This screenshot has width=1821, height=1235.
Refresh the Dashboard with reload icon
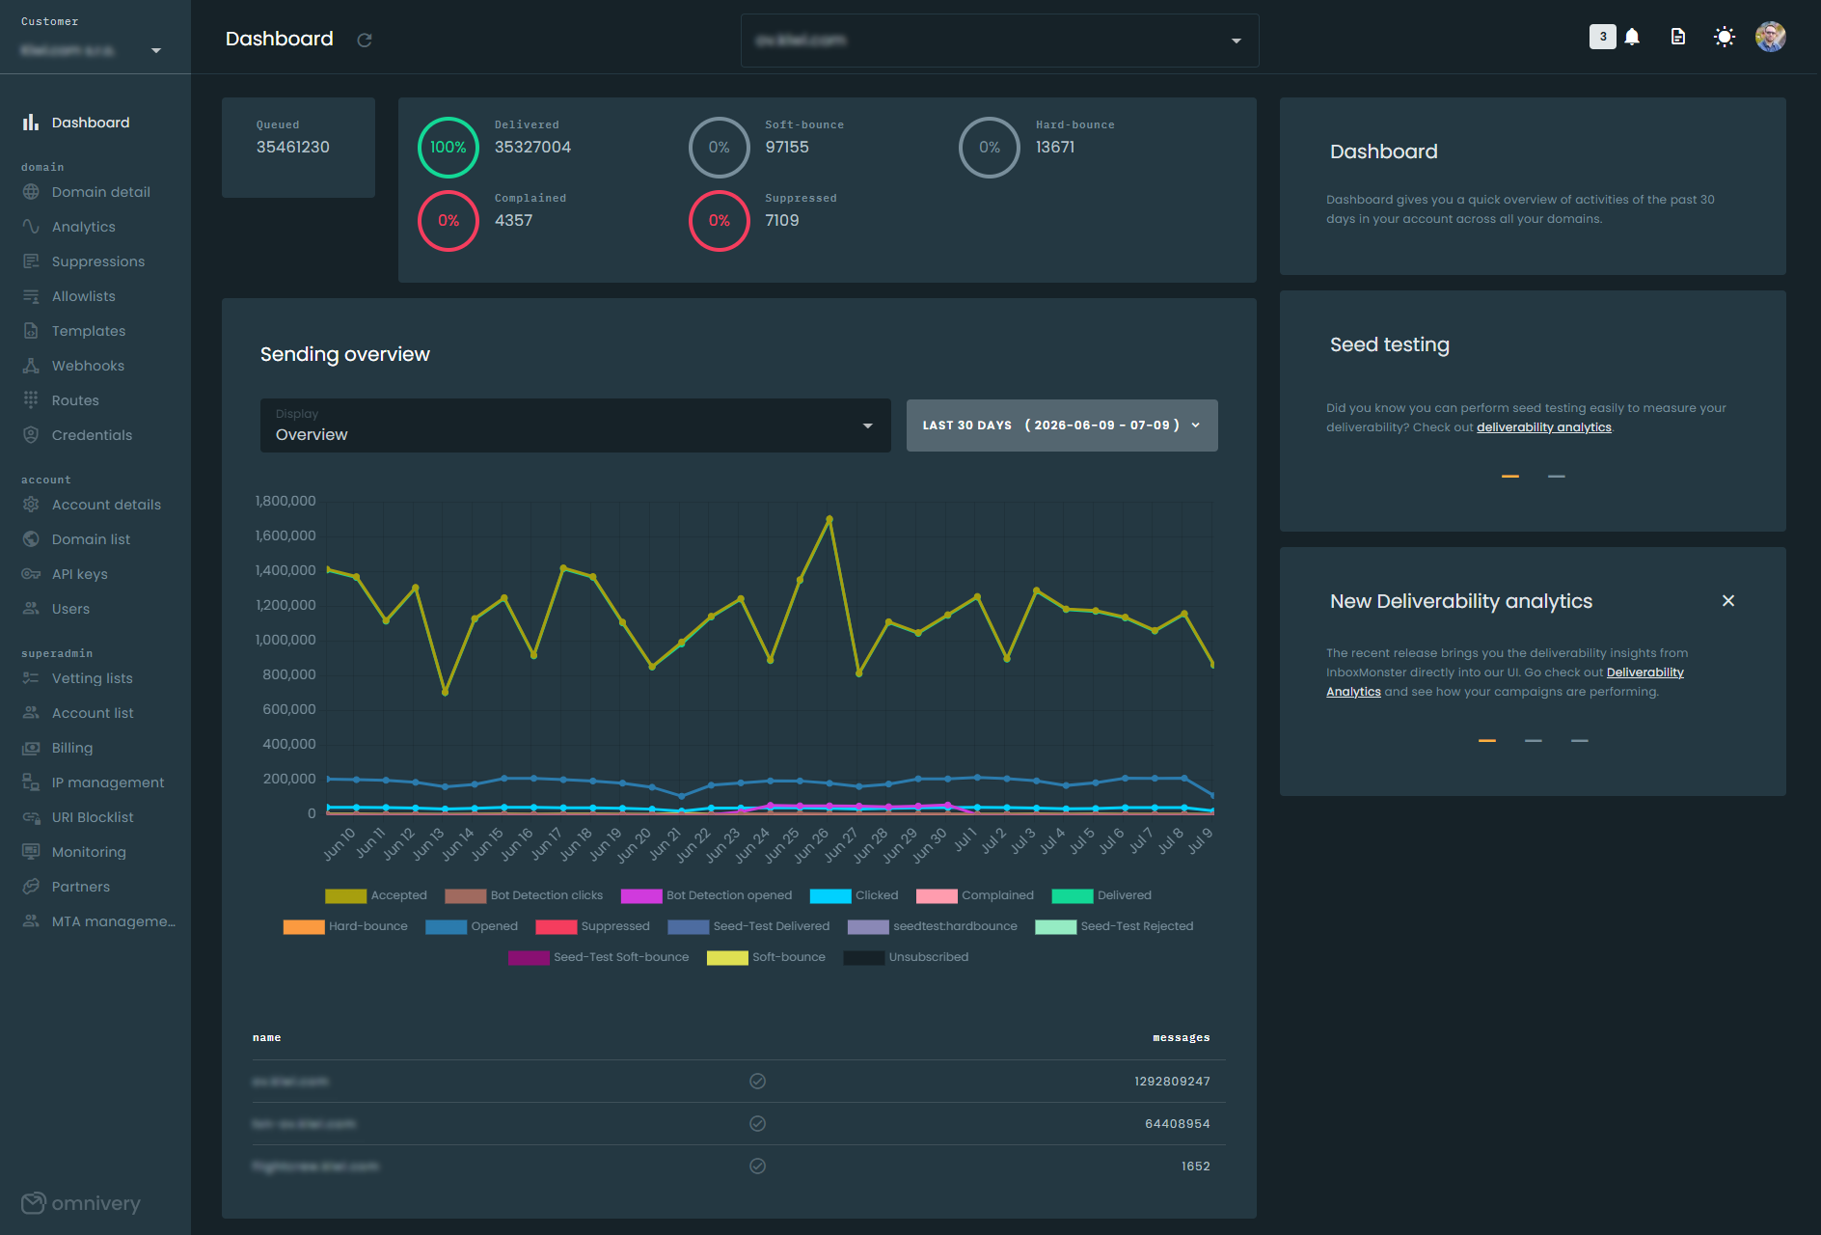pos(365,40)
